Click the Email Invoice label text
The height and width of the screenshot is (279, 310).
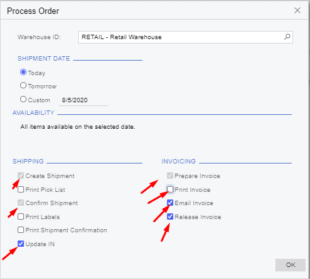pyautogui.click(x=194, y=203)
